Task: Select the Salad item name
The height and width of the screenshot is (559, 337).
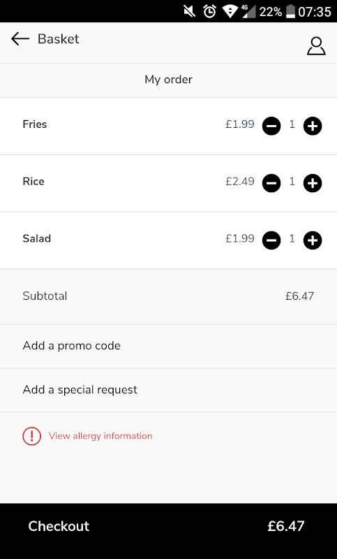Action: 37,238
